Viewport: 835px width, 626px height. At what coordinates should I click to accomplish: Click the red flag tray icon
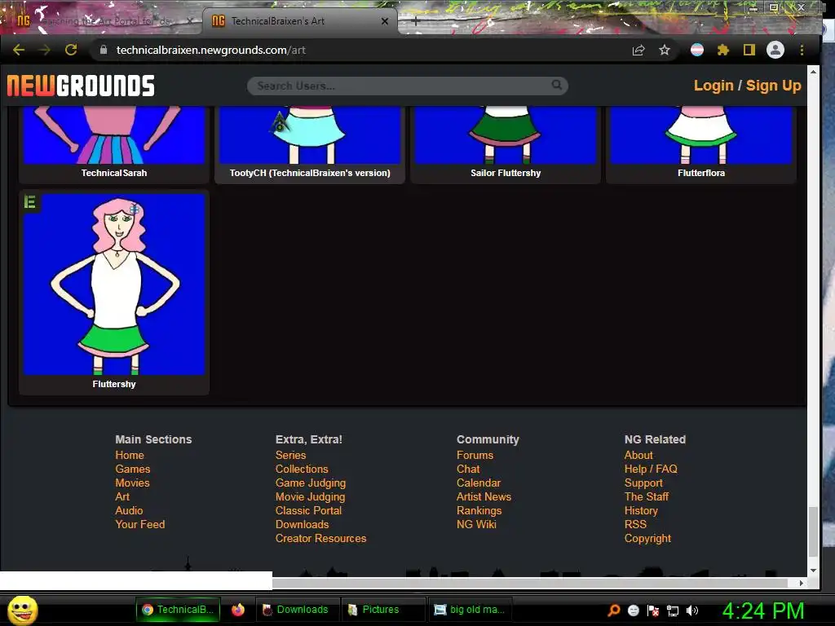click(x=653, y=611)
